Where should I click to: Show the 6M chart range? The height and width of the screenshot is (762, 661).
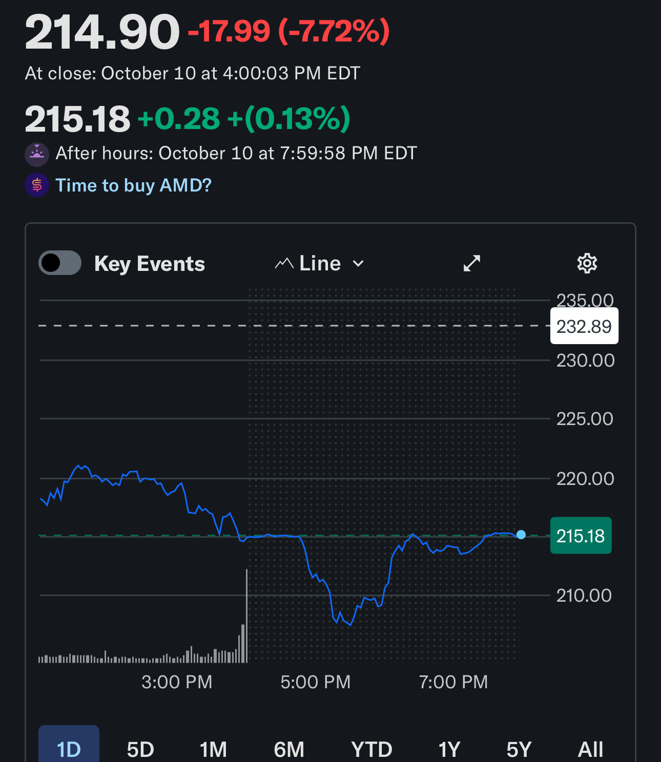(x=289, y=749)
